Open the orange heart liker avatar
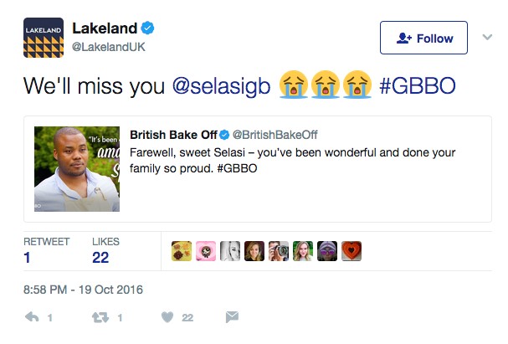Viewport: 508px width, 344px height. click(351, 251)
